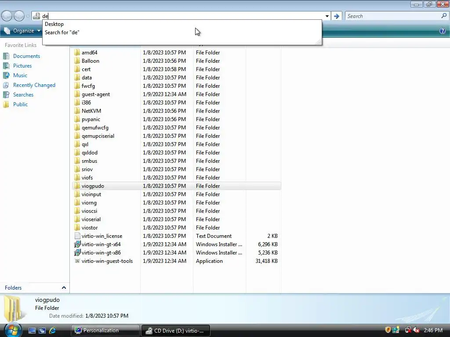The width and height of the screenshot is (450, 337).
Task: Select virtio-win-guest-tools application icon
Action: click(77, 261)
